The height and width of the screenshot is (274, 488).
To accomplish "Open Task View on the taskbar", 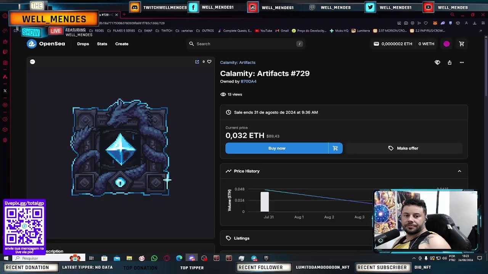I will click(x=91, y=258).
